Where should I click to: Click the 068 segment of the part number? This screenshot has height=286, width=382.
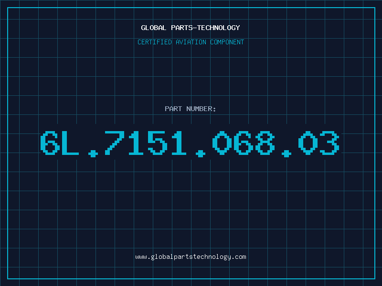[x=244, y=143]
